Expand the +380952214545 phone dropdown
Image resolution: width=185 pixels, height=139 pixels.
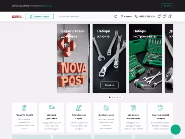[x=147, y=17]
